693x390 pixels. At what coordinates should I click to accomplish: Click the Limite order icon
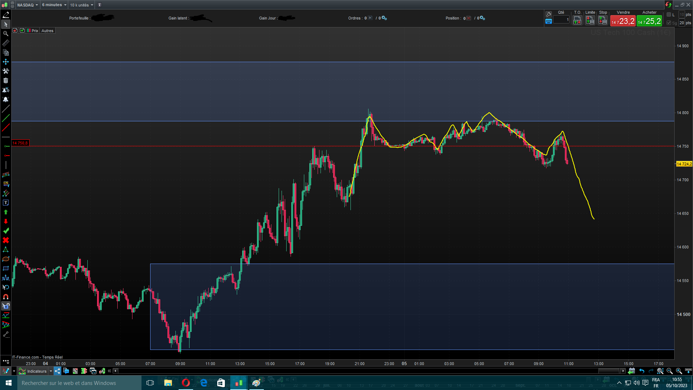pyautogui.click(x=590, y=20)
